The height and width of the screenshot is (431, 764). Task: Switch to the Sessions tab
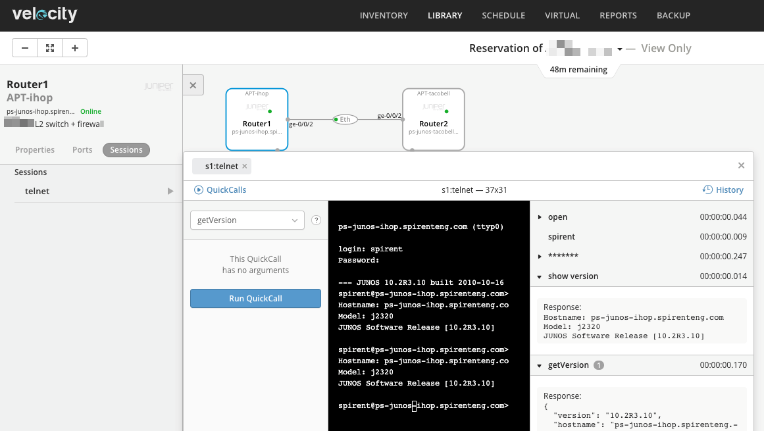(126, 150)
